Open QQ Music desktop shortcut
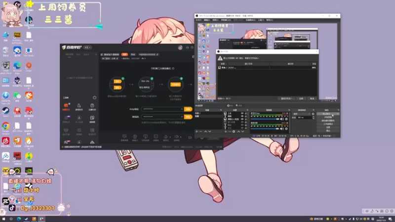Image resolution: width=395 pixels, height=222 pixels. click(29, 157)
